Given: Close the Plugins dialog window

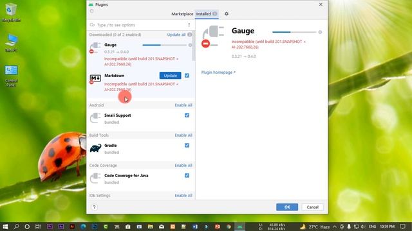Looking at the screenshot, I should tap(321, 4).
